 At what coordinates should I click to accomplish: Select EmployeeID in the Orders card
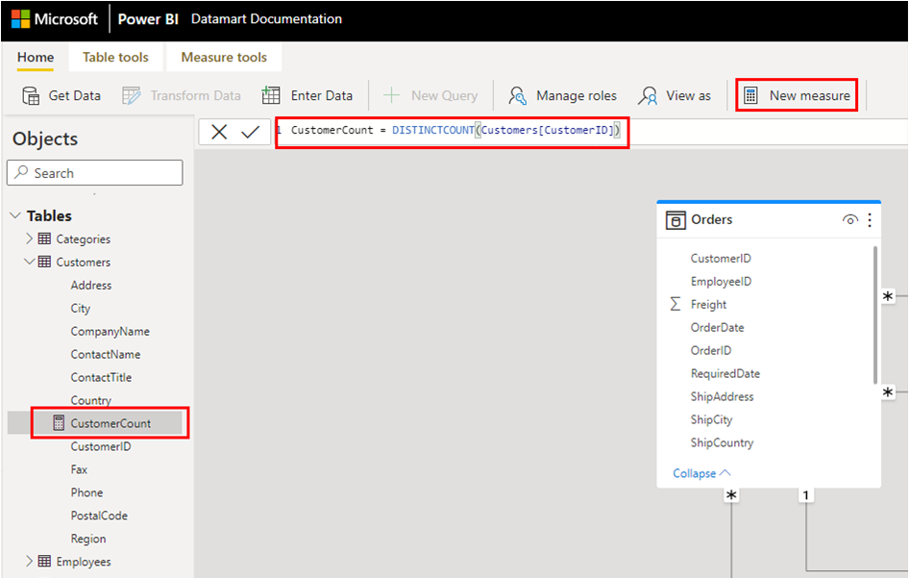coord(722,282)
